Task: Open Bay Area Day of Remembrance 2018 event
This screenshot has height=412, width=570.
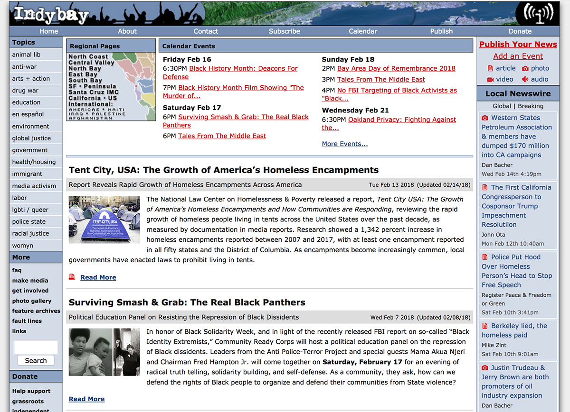Action: click(x=396, y=68)
